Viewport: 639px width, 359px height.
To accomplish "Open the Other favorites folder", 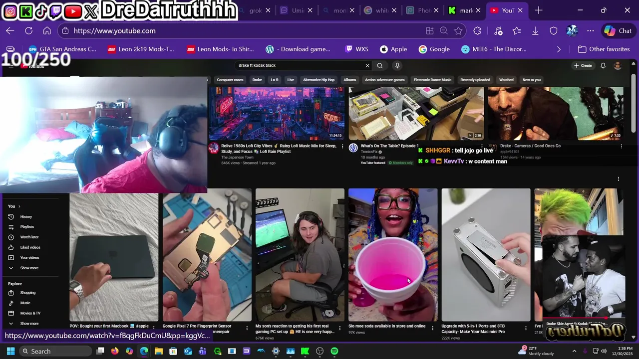I will (604, 49).
